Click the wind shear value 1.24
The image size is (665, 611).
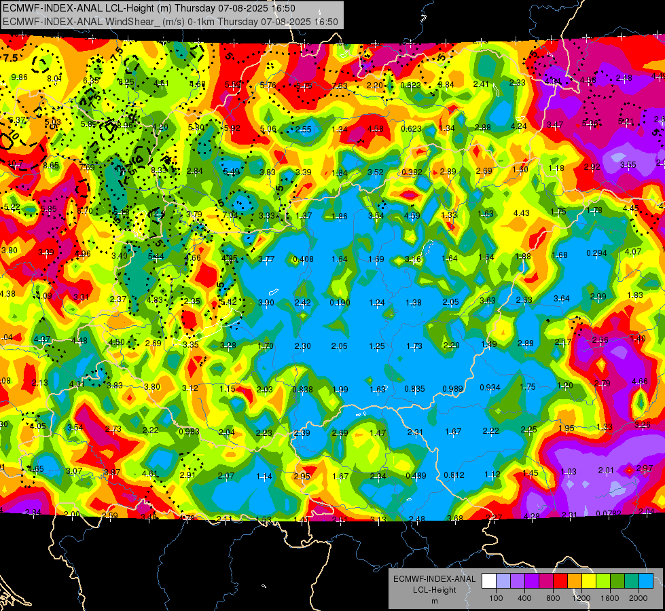377,303
